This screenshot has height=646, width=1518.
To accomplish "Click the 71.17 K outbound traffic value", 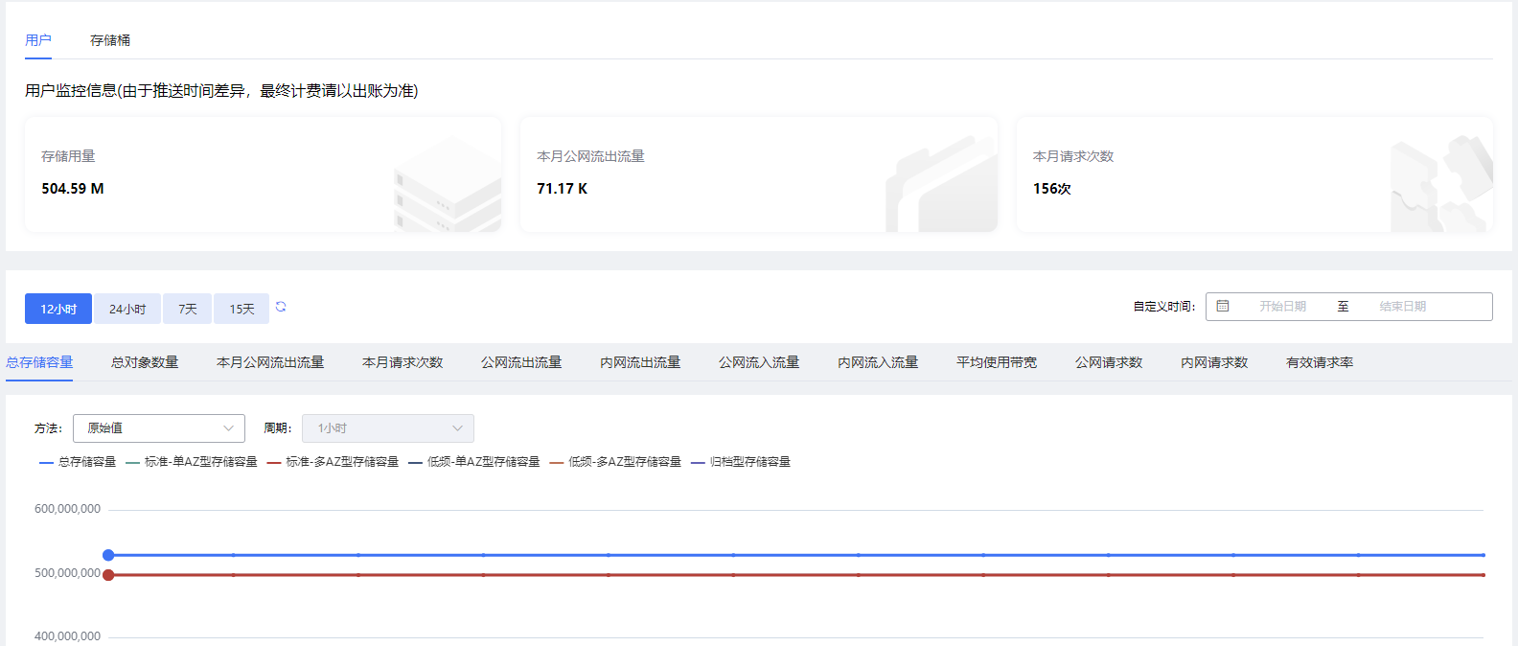I will pyautogui.click(x=563, y=189).
